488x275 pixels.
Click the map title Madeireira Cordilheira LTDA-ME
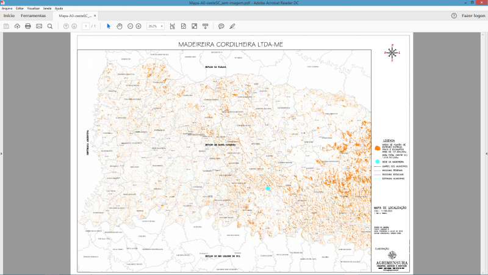point(231,45)
